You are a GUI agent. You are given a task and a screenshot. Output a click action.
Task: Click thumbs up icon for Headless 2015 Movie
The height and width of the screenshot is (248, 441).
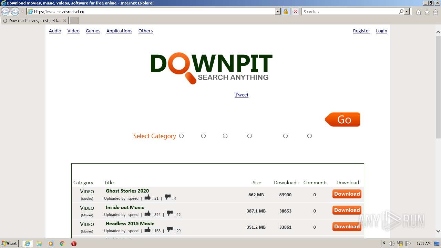point(147,230)
